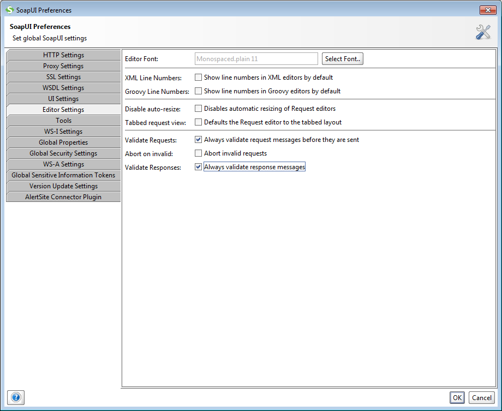The width and height of the screenshot is (502, 411).
Task: Click Cancel to discard changes
Action: click(481, 398)
